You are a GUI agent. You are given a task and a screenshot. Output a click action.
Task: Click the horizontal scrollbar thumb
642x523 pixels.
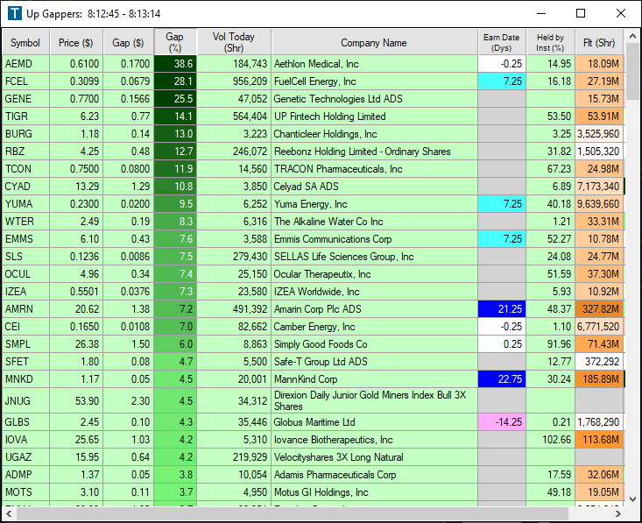(x=293, y=513)
